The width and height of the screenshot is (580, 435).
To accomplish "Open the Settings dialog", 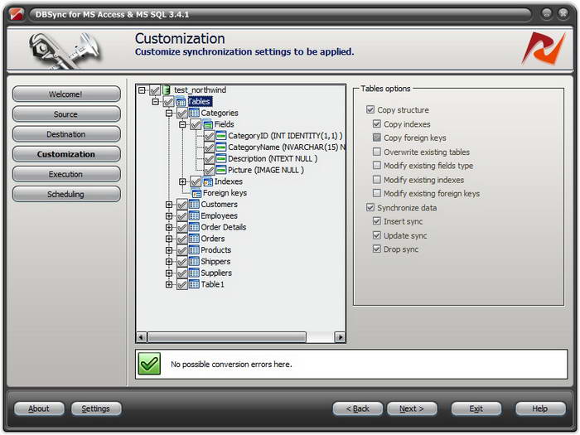I will pyautogui.click(x=96, y=408).
